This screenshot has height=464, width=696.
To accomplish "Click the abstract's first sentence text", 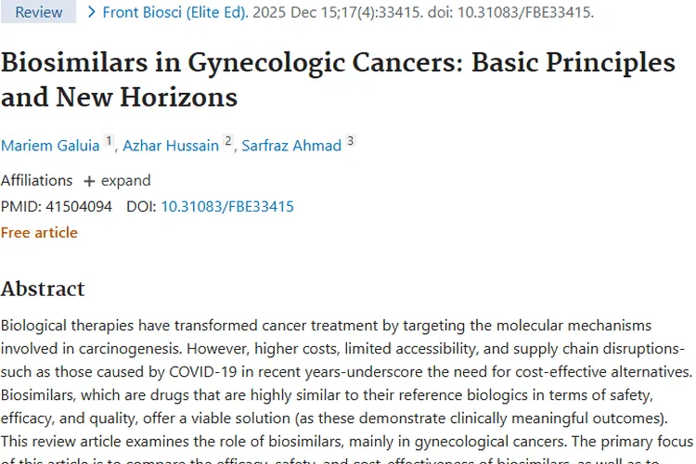I will coord(325,327).
